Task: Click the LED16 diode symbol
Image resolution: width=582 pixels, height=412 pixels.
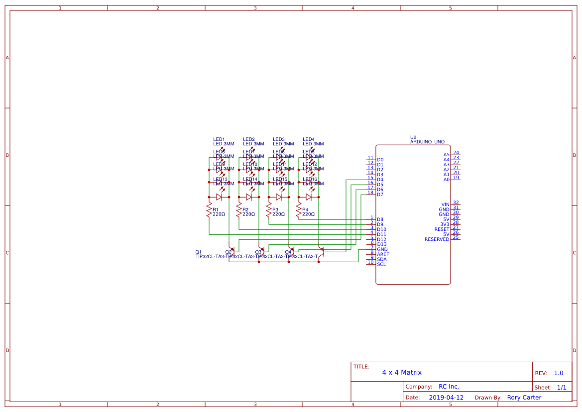Action: pos(309,197)
